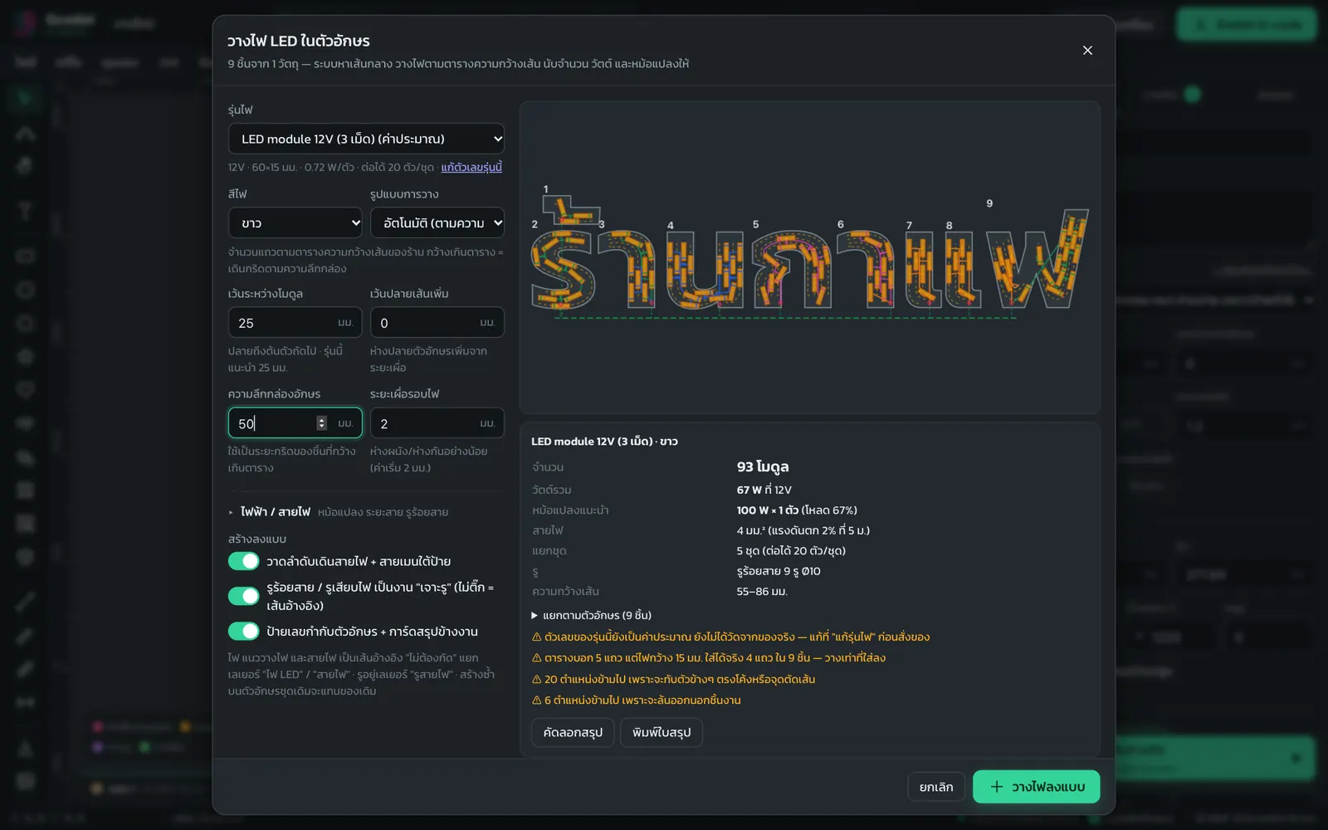Toggle the รูร้อยสาย / รูเสียบไฟ switch
1328x830 pixels.
244,596
